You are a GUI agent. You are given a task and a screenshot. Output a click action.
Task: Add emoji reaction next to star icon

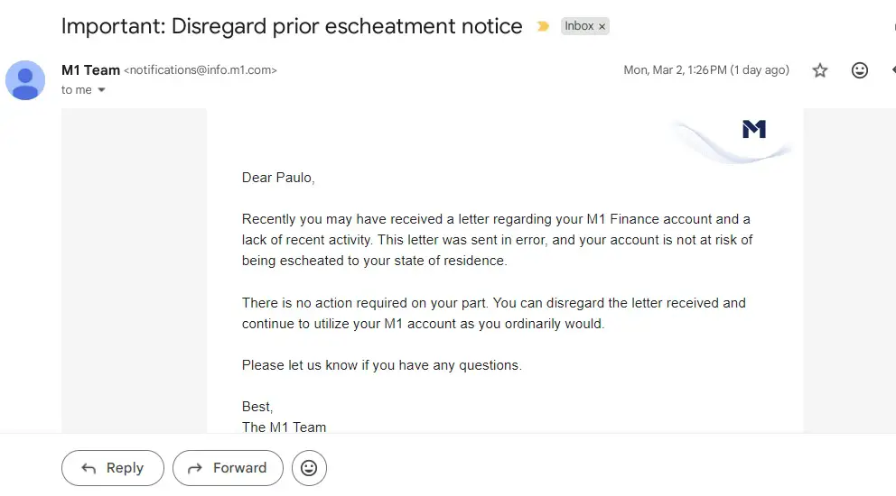860,70
